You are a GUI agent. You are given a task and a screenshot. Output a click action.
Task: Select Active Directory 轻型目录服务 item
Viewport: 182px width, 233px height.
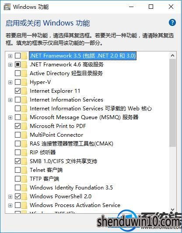tap(66, 73)
